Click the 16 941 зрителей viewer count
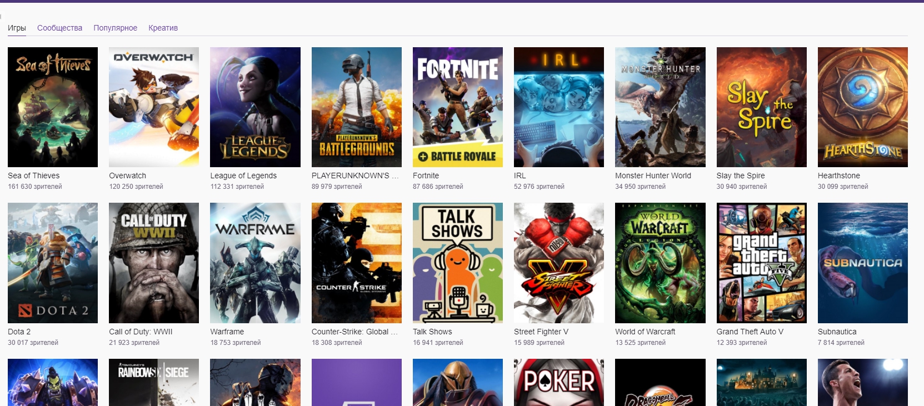Image resolution: width=924 pixels, height=406 pixels. tap(438, 343)
